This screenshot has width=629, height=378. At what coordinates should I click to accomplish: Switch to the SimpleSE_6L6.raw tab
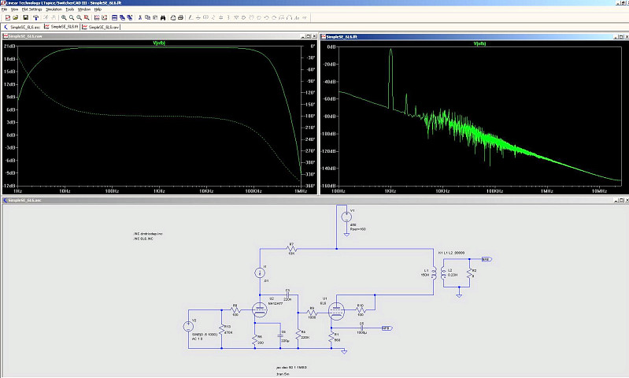tap(100, 27)
